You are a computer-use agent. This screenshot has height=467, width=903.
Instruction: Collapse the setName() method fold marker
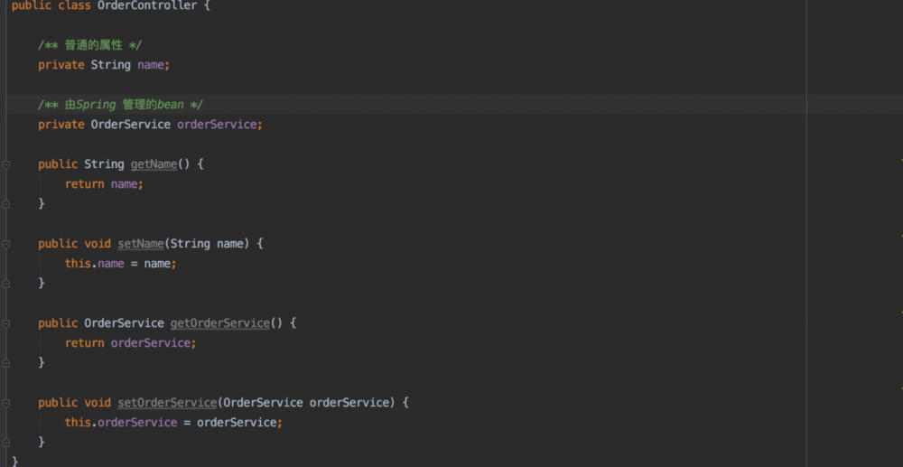click(x=6, y=244)
